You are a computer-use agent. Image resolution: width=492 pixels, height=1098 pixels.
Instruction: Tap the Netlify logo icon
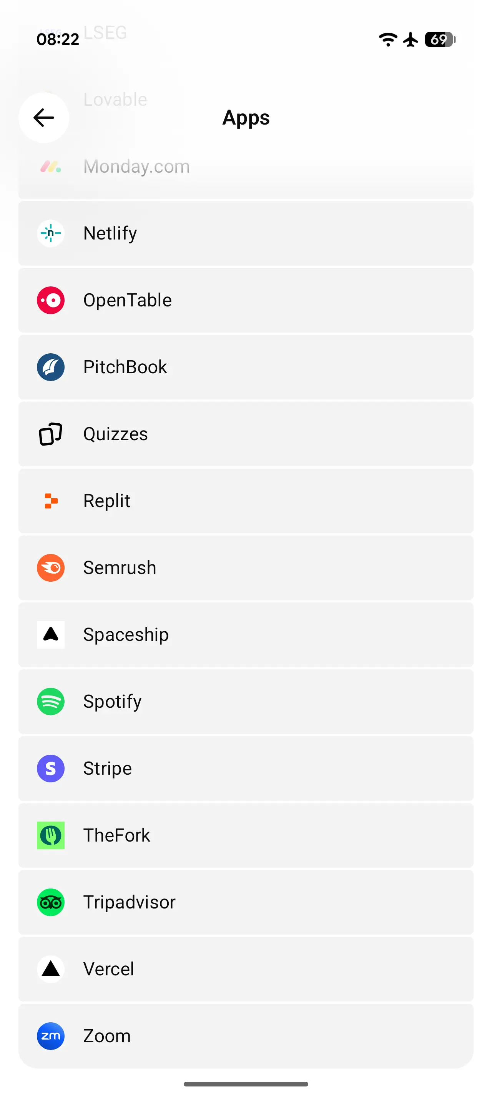click(51, 233)
